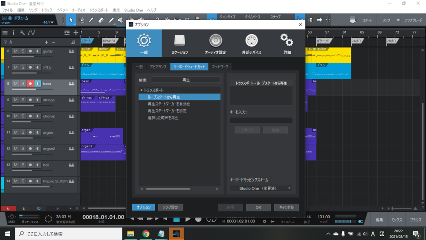Mute the strings track
Screen dimensions: 426x240
[x=15, y=100]
